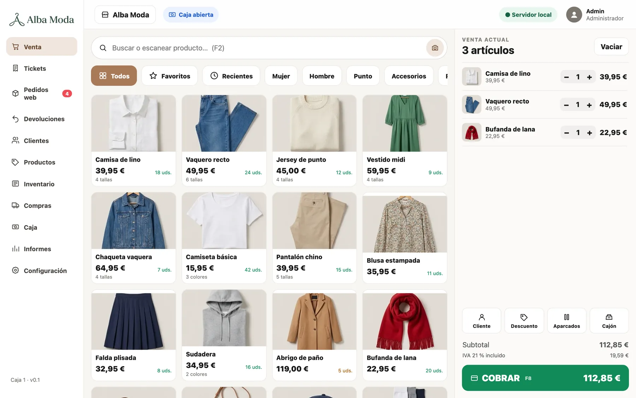Click the Alba Moda store button
Image resolution: width=636 pixels, height=398 pixels.
(125, 15)
